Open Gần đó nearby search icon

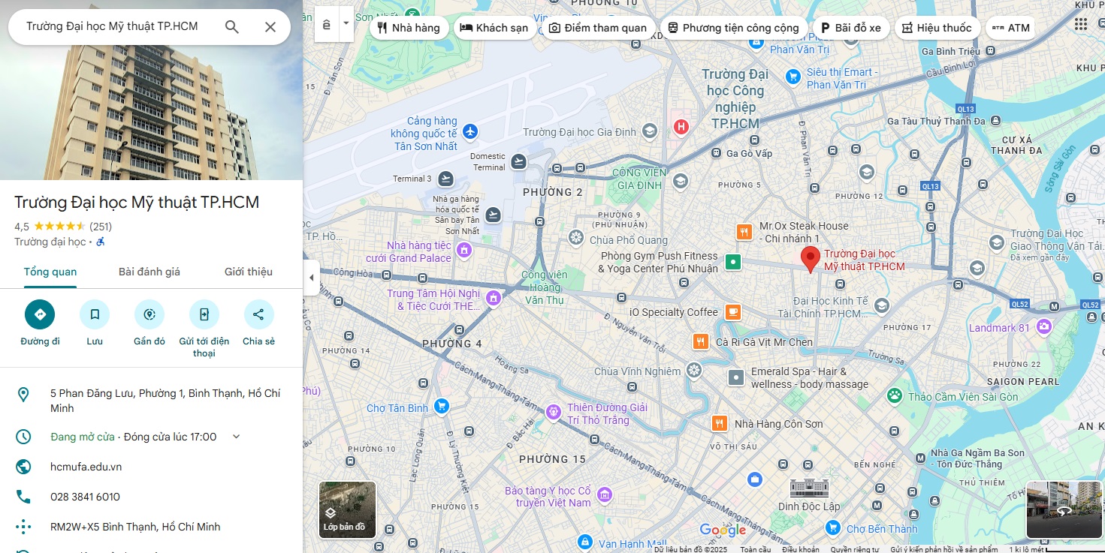coord(149,314)
